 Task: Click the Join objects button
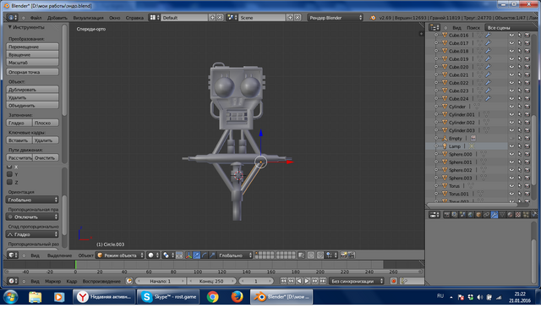[32, 105]
